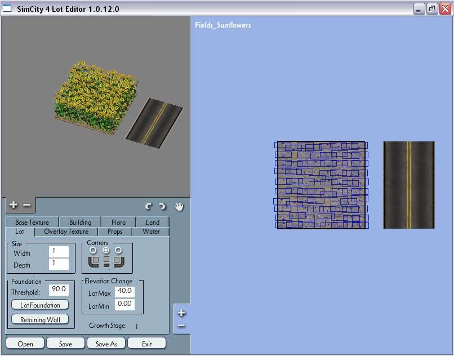
Task: Restore down the Lot Editor window
Action: (x=431, y=9)
